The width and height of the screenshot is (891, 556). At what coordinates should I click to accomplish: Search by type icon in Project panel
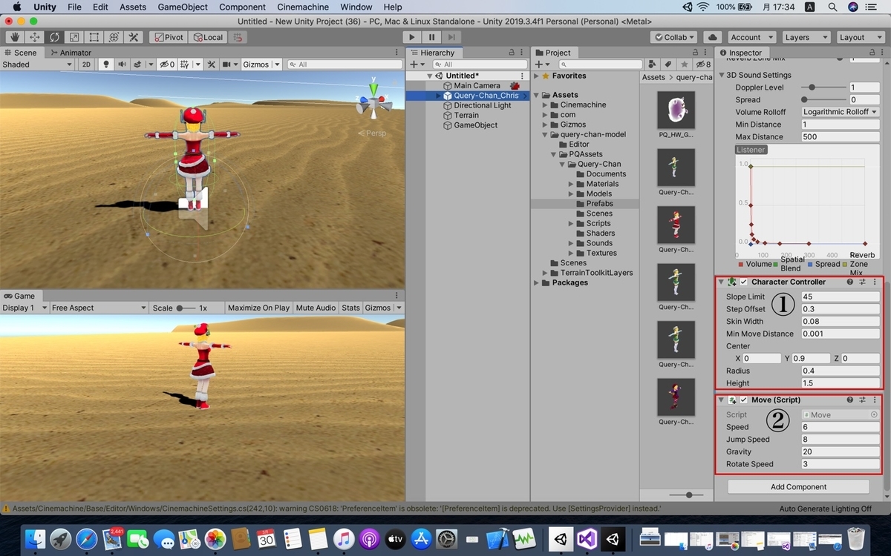(x=652, y=64)
